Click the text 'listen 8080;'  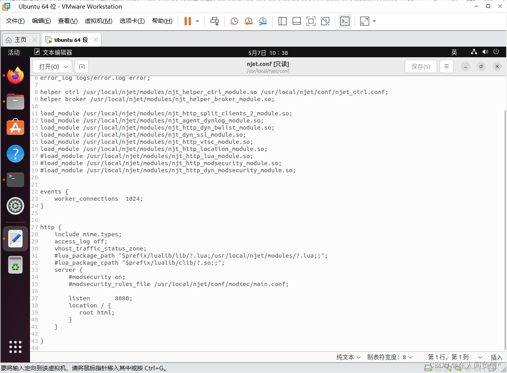[100, 298]
